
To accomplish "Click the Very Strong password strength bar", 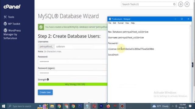I will pos(73,84).
